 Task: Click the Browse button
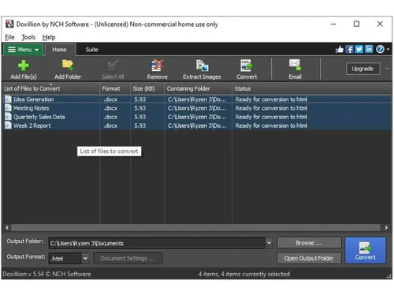[x=309, y=242]
